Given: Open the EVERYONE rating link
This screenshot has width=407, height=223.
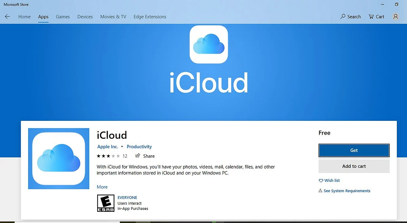Looking at the screenshot, I should click(127, 197).
